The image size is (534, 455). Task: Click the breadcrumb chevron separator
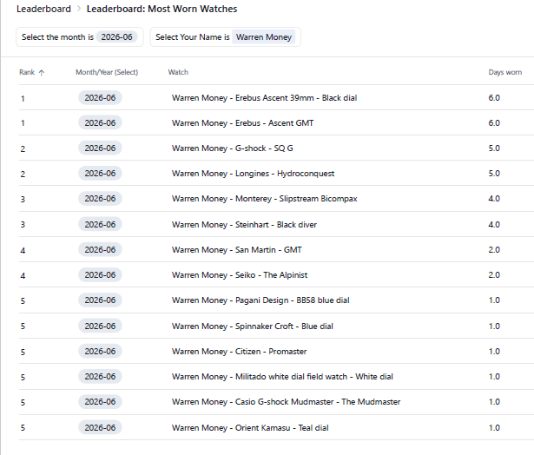coord(79,9)
